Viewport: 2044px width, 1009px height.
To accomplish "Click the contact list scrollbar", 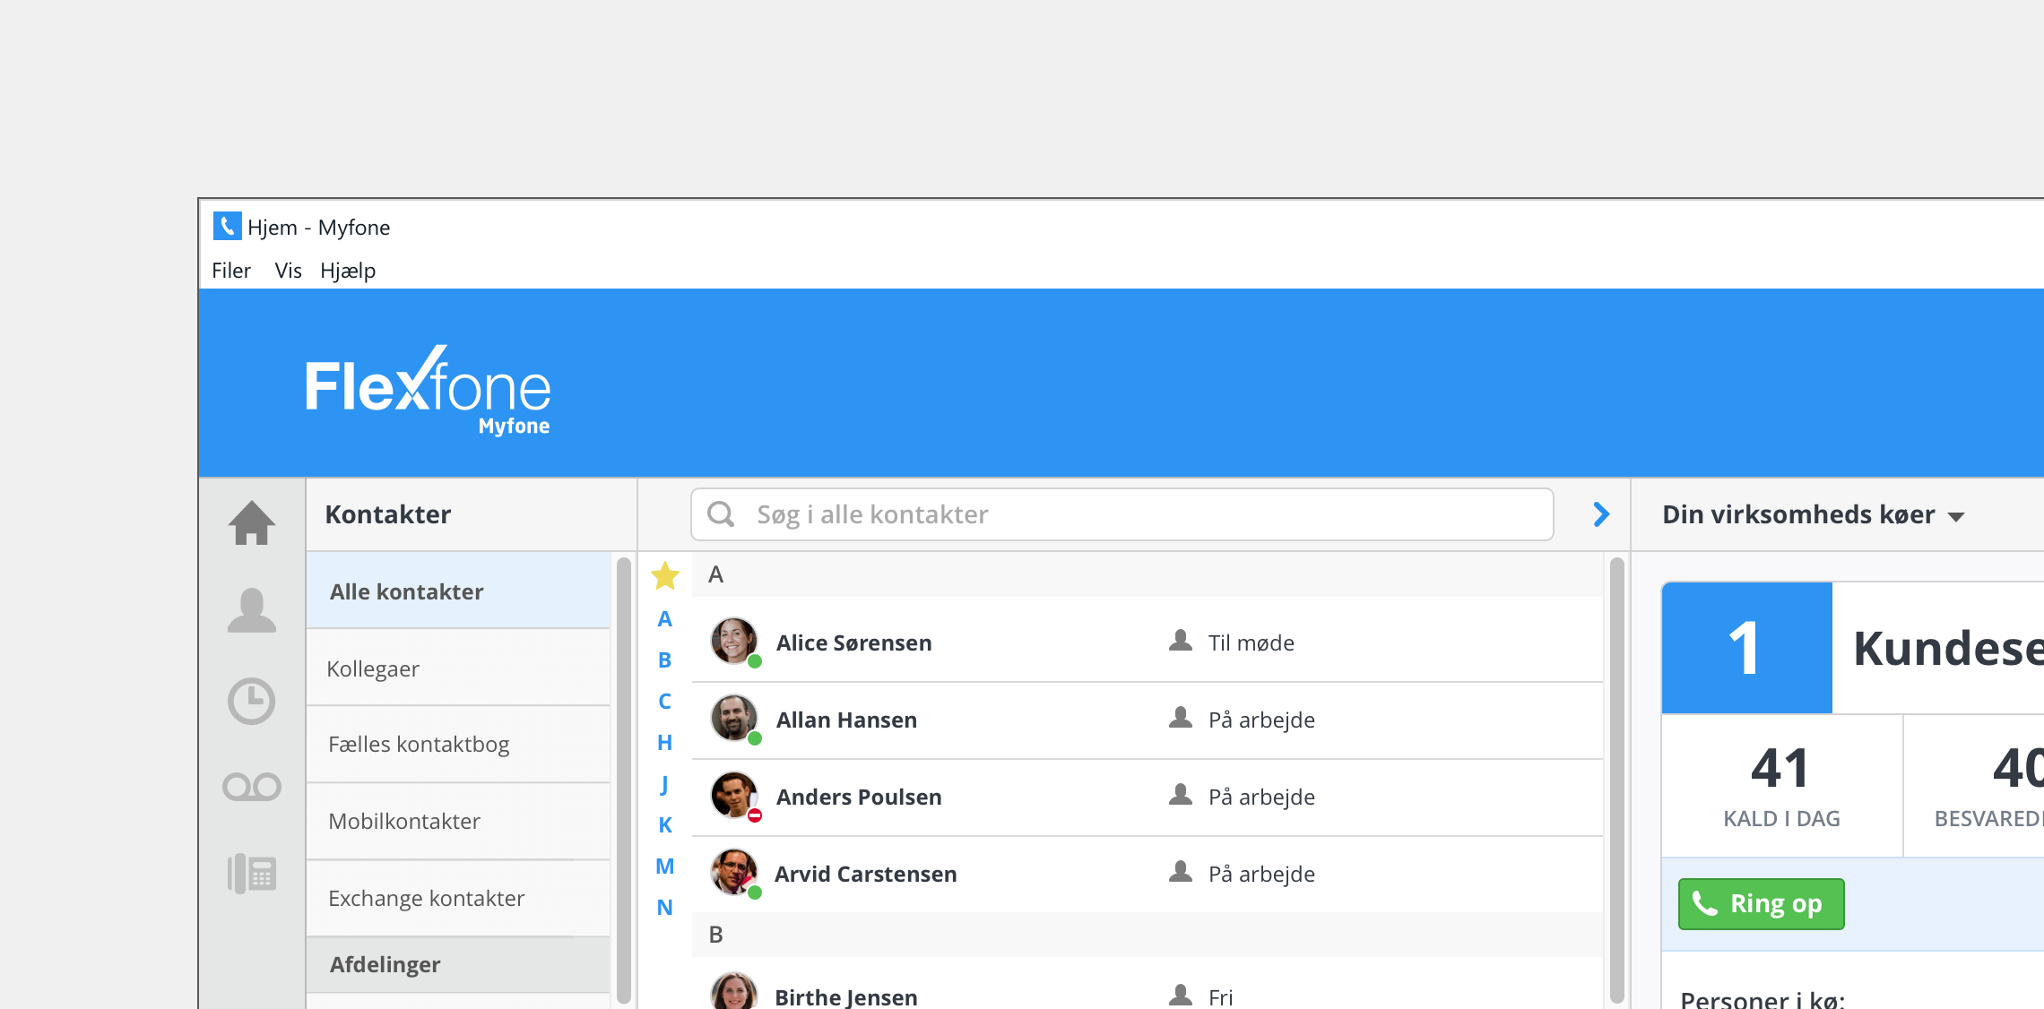I will pos(1616,780).
